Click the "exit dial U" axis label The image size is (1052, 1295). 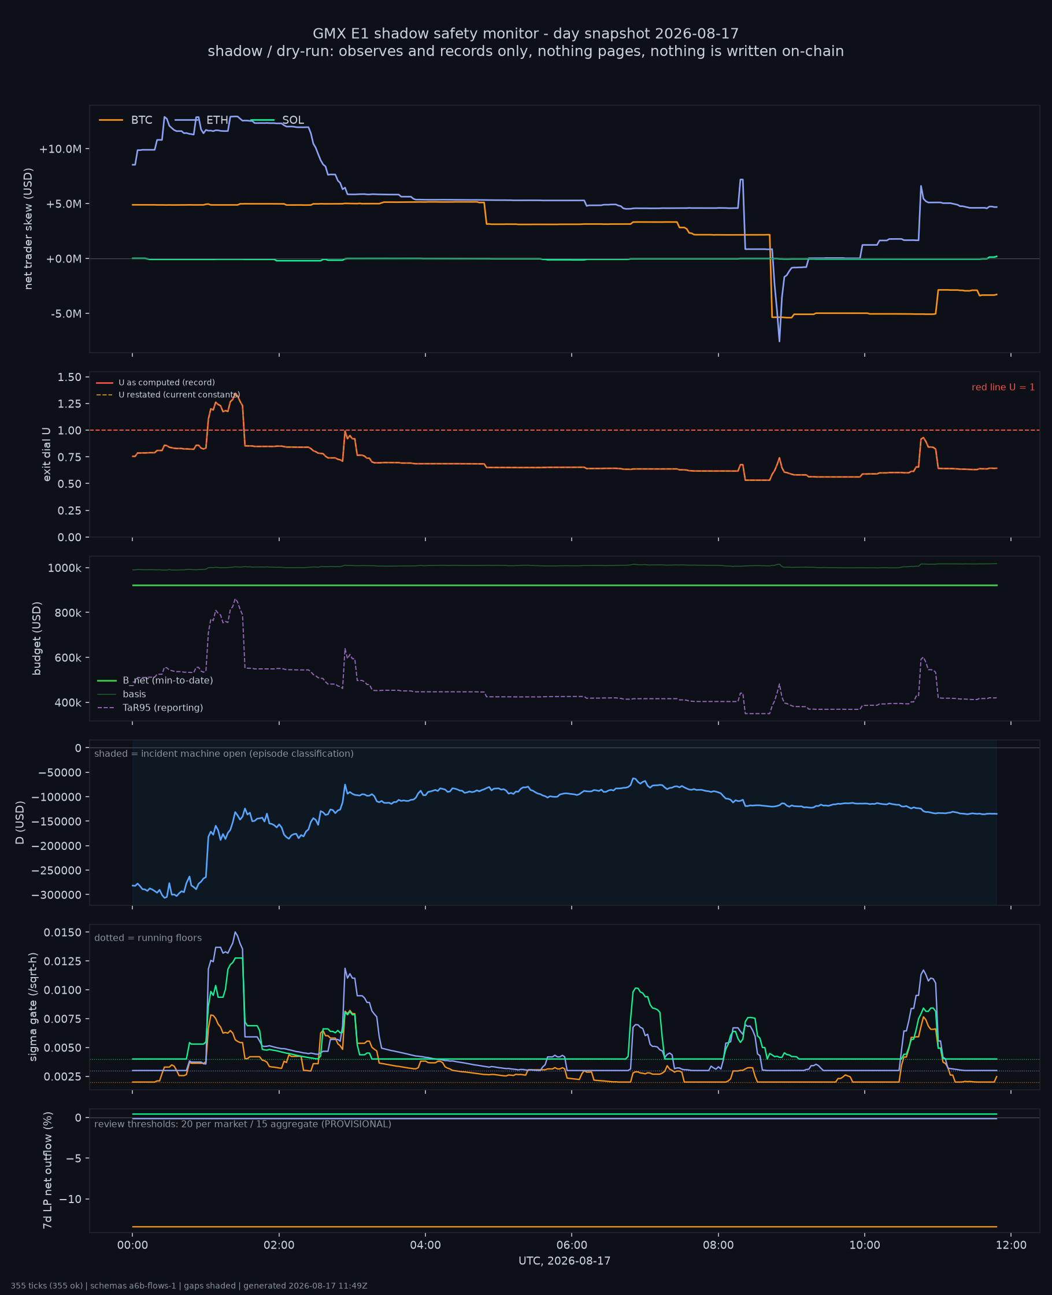[x=47, y=454]
